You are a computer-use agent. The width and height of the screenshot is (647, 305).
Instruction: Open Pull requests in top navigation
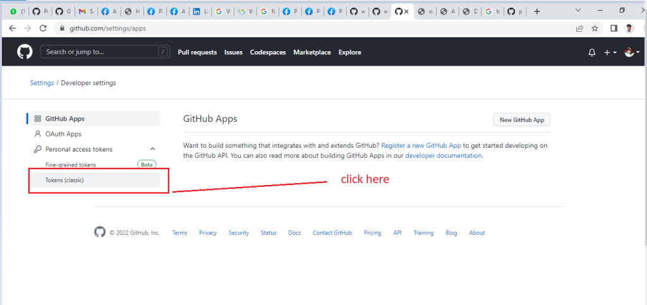point(197,52)
